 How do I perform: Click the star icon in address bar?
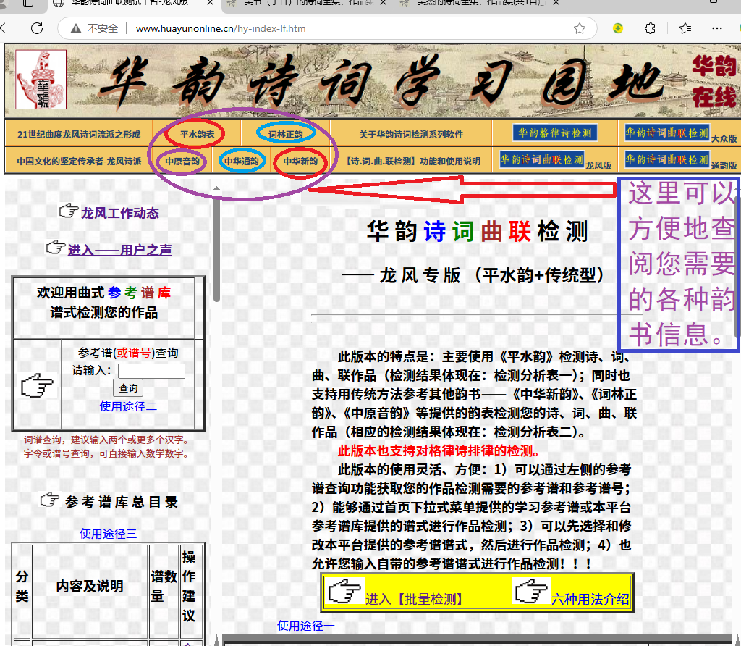coord(579,28)
